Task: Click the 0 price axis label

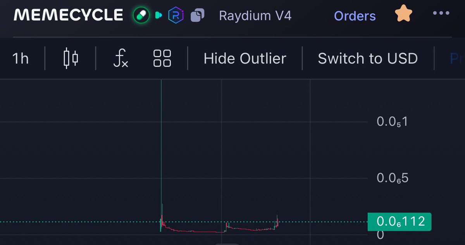Action: pyautogui.click(x=380, y=235)
